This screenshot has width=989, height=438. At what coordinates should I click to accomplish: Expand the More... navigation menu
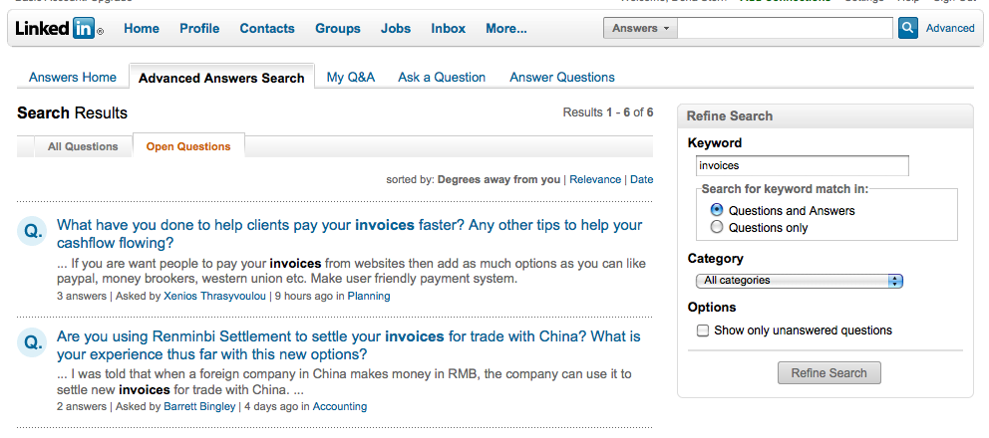(x=506, y=28)
